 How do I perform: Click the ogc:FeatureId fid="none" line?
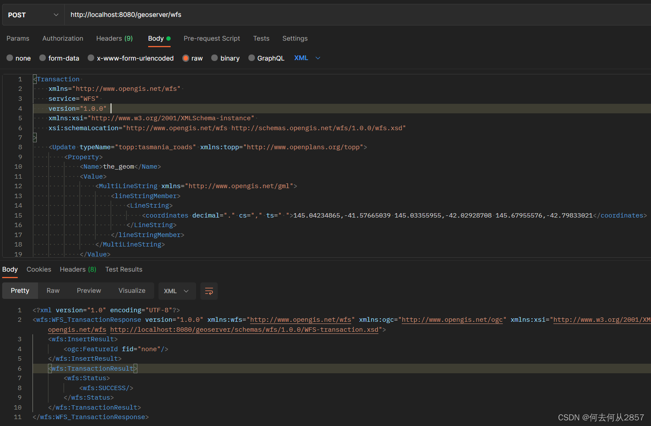click(116, 349)
